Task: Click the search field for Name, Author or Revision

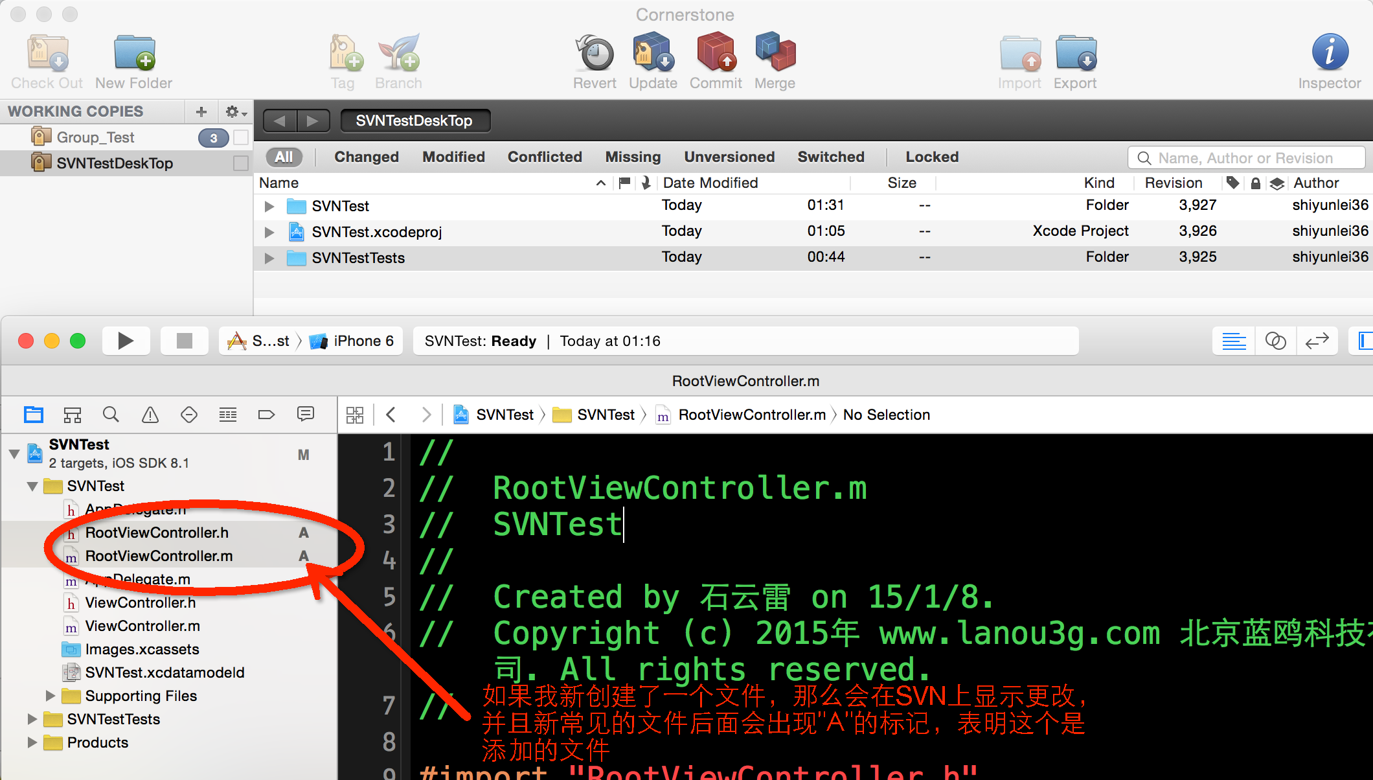Action: click(1247, 158)
